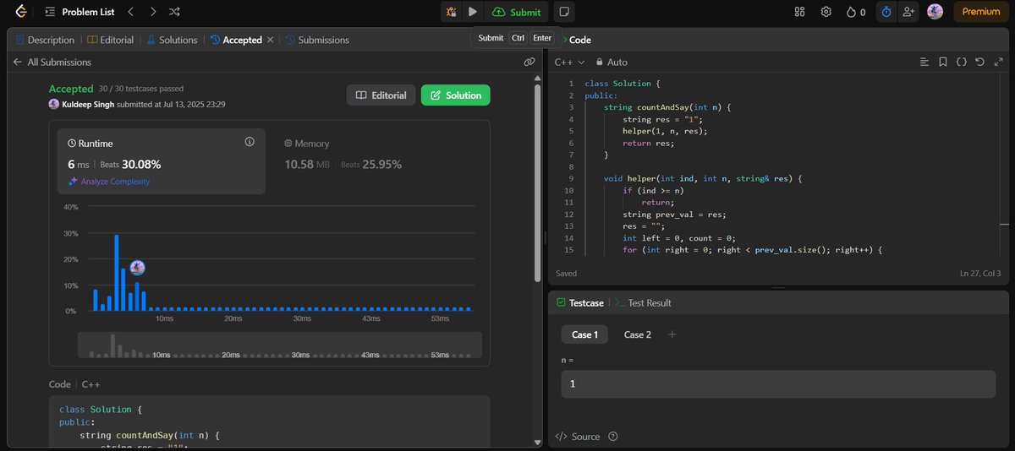1015x451 pixels.
Task: Click the left panel vertical scrollbar
Action: [x=536, y=182]
